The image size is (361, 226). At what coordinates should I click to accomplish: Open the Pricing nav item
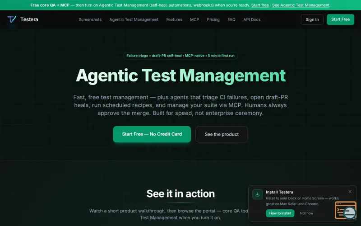(x=213, y=19)
